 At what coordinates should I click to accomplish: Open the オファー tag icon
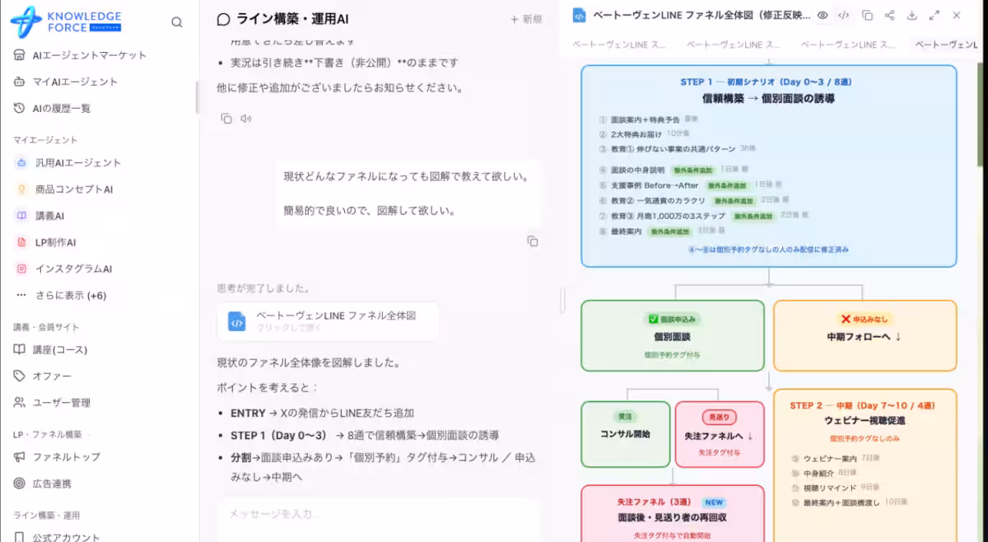click(21, 376)
